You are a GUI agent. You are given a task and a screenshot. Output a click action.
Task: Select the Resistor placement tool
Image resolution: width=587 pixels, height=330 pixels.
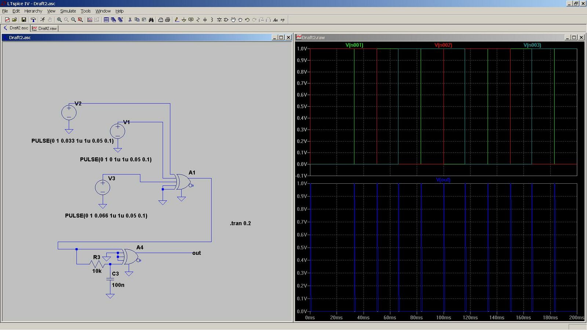tap(198, 20)
